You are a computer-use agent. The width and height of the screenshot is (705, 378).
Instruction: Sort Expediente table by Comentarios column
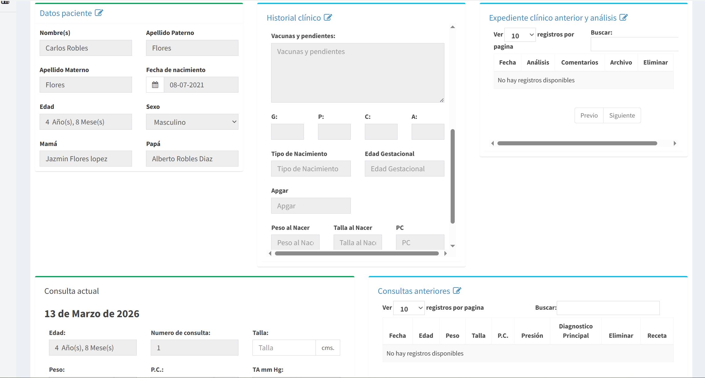click(x=580, y=62)
